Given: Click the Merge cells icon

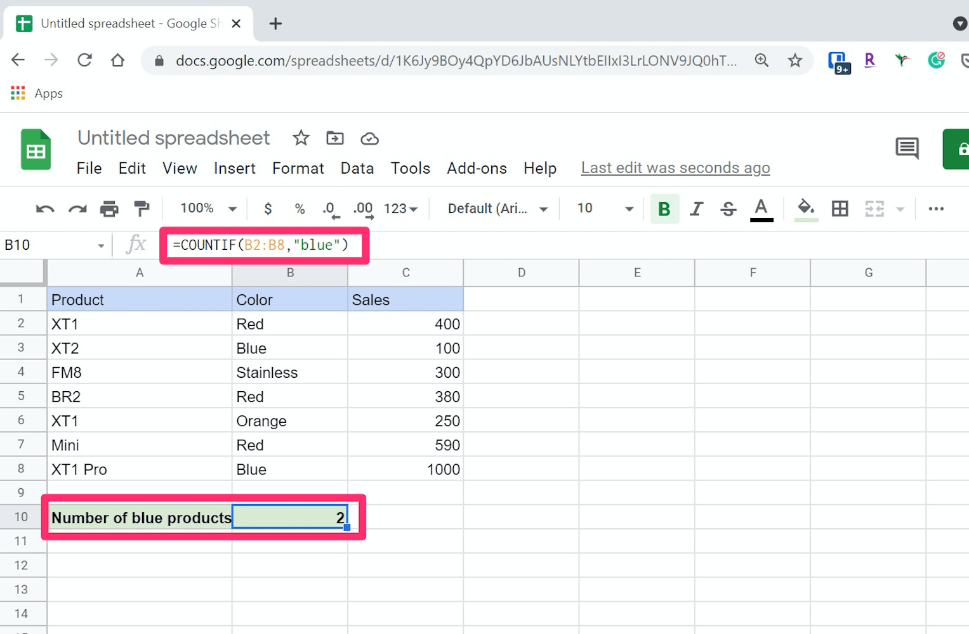Looking at the screenshot, I should (874, 209).
